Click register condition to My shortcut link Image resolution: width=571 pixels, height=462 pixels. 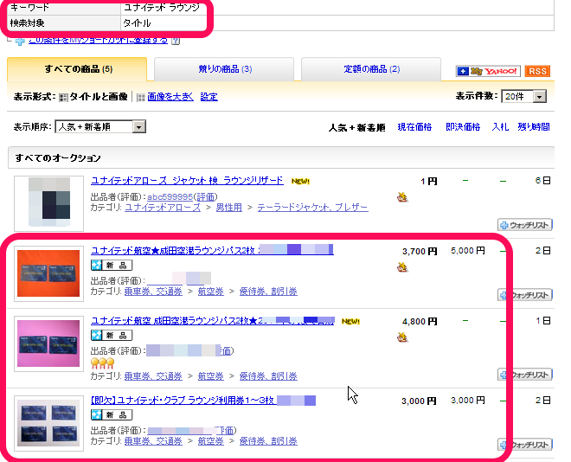pos(99,40)
